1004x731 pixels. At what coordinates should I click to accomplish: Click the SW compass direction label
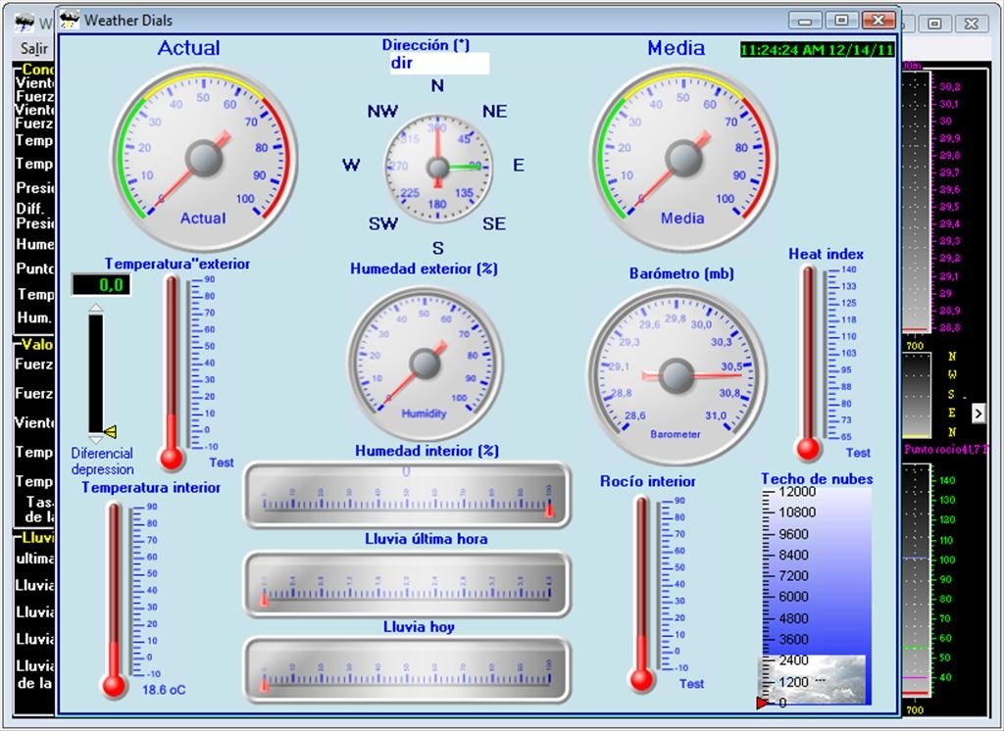coord(383,224)
